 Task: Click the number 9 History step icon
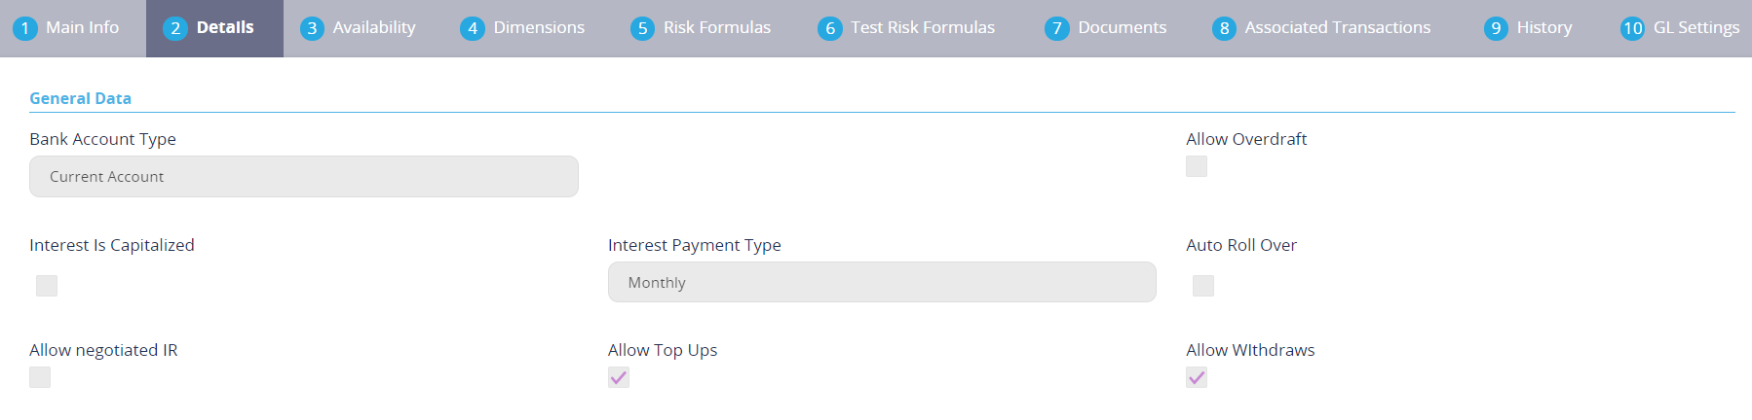pyautogui.click(x=1496, y=28)
